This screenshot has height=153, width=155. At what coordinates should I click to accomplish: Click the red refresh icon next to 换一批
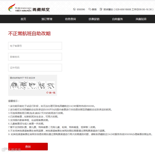click(x=47, y=93)
